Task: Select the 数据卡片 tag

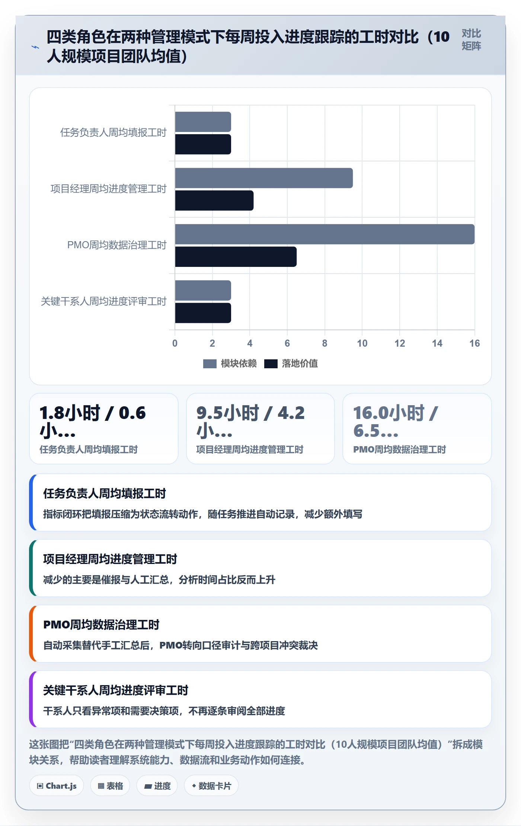Action: (x=211, y=786)
